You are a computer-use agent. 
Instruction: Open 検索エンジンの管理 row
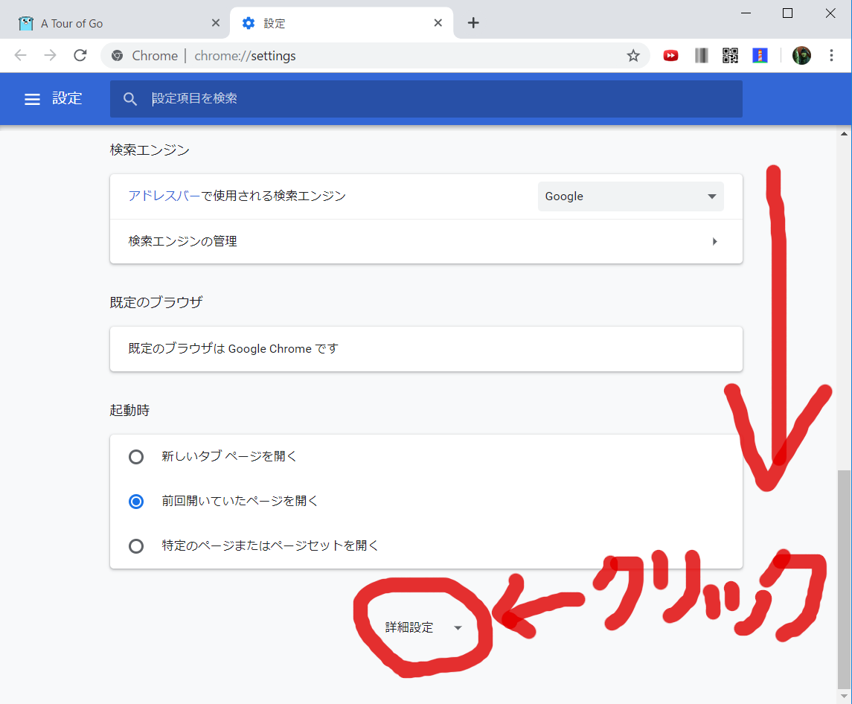coord(426,241)
